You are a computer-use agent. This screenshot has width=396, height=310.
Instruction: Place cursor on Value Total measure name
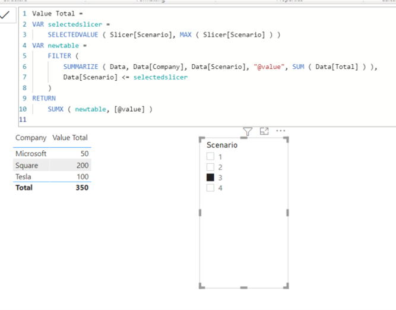point(53,14)
